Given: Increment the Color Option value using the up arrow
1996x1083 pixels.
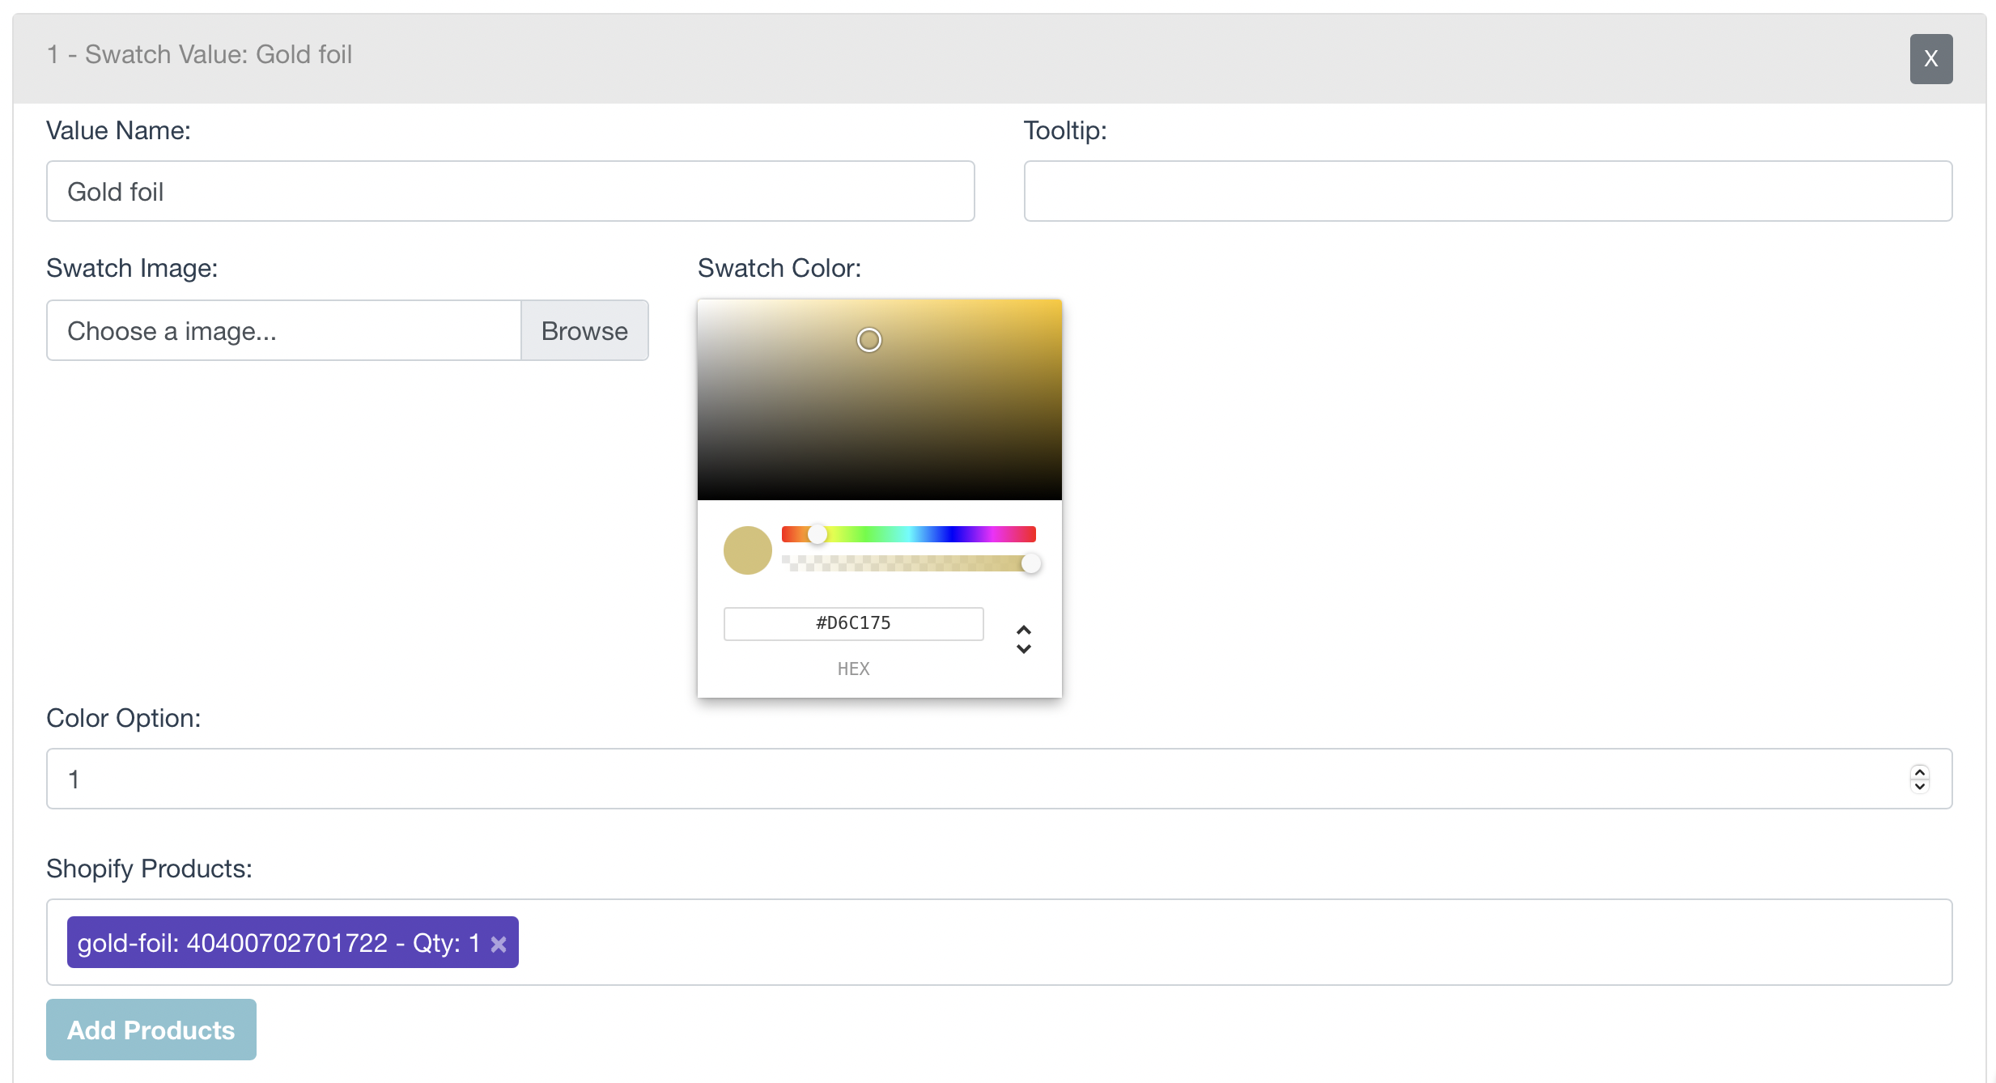Looking at the screenshot, I should [1919, 772].
